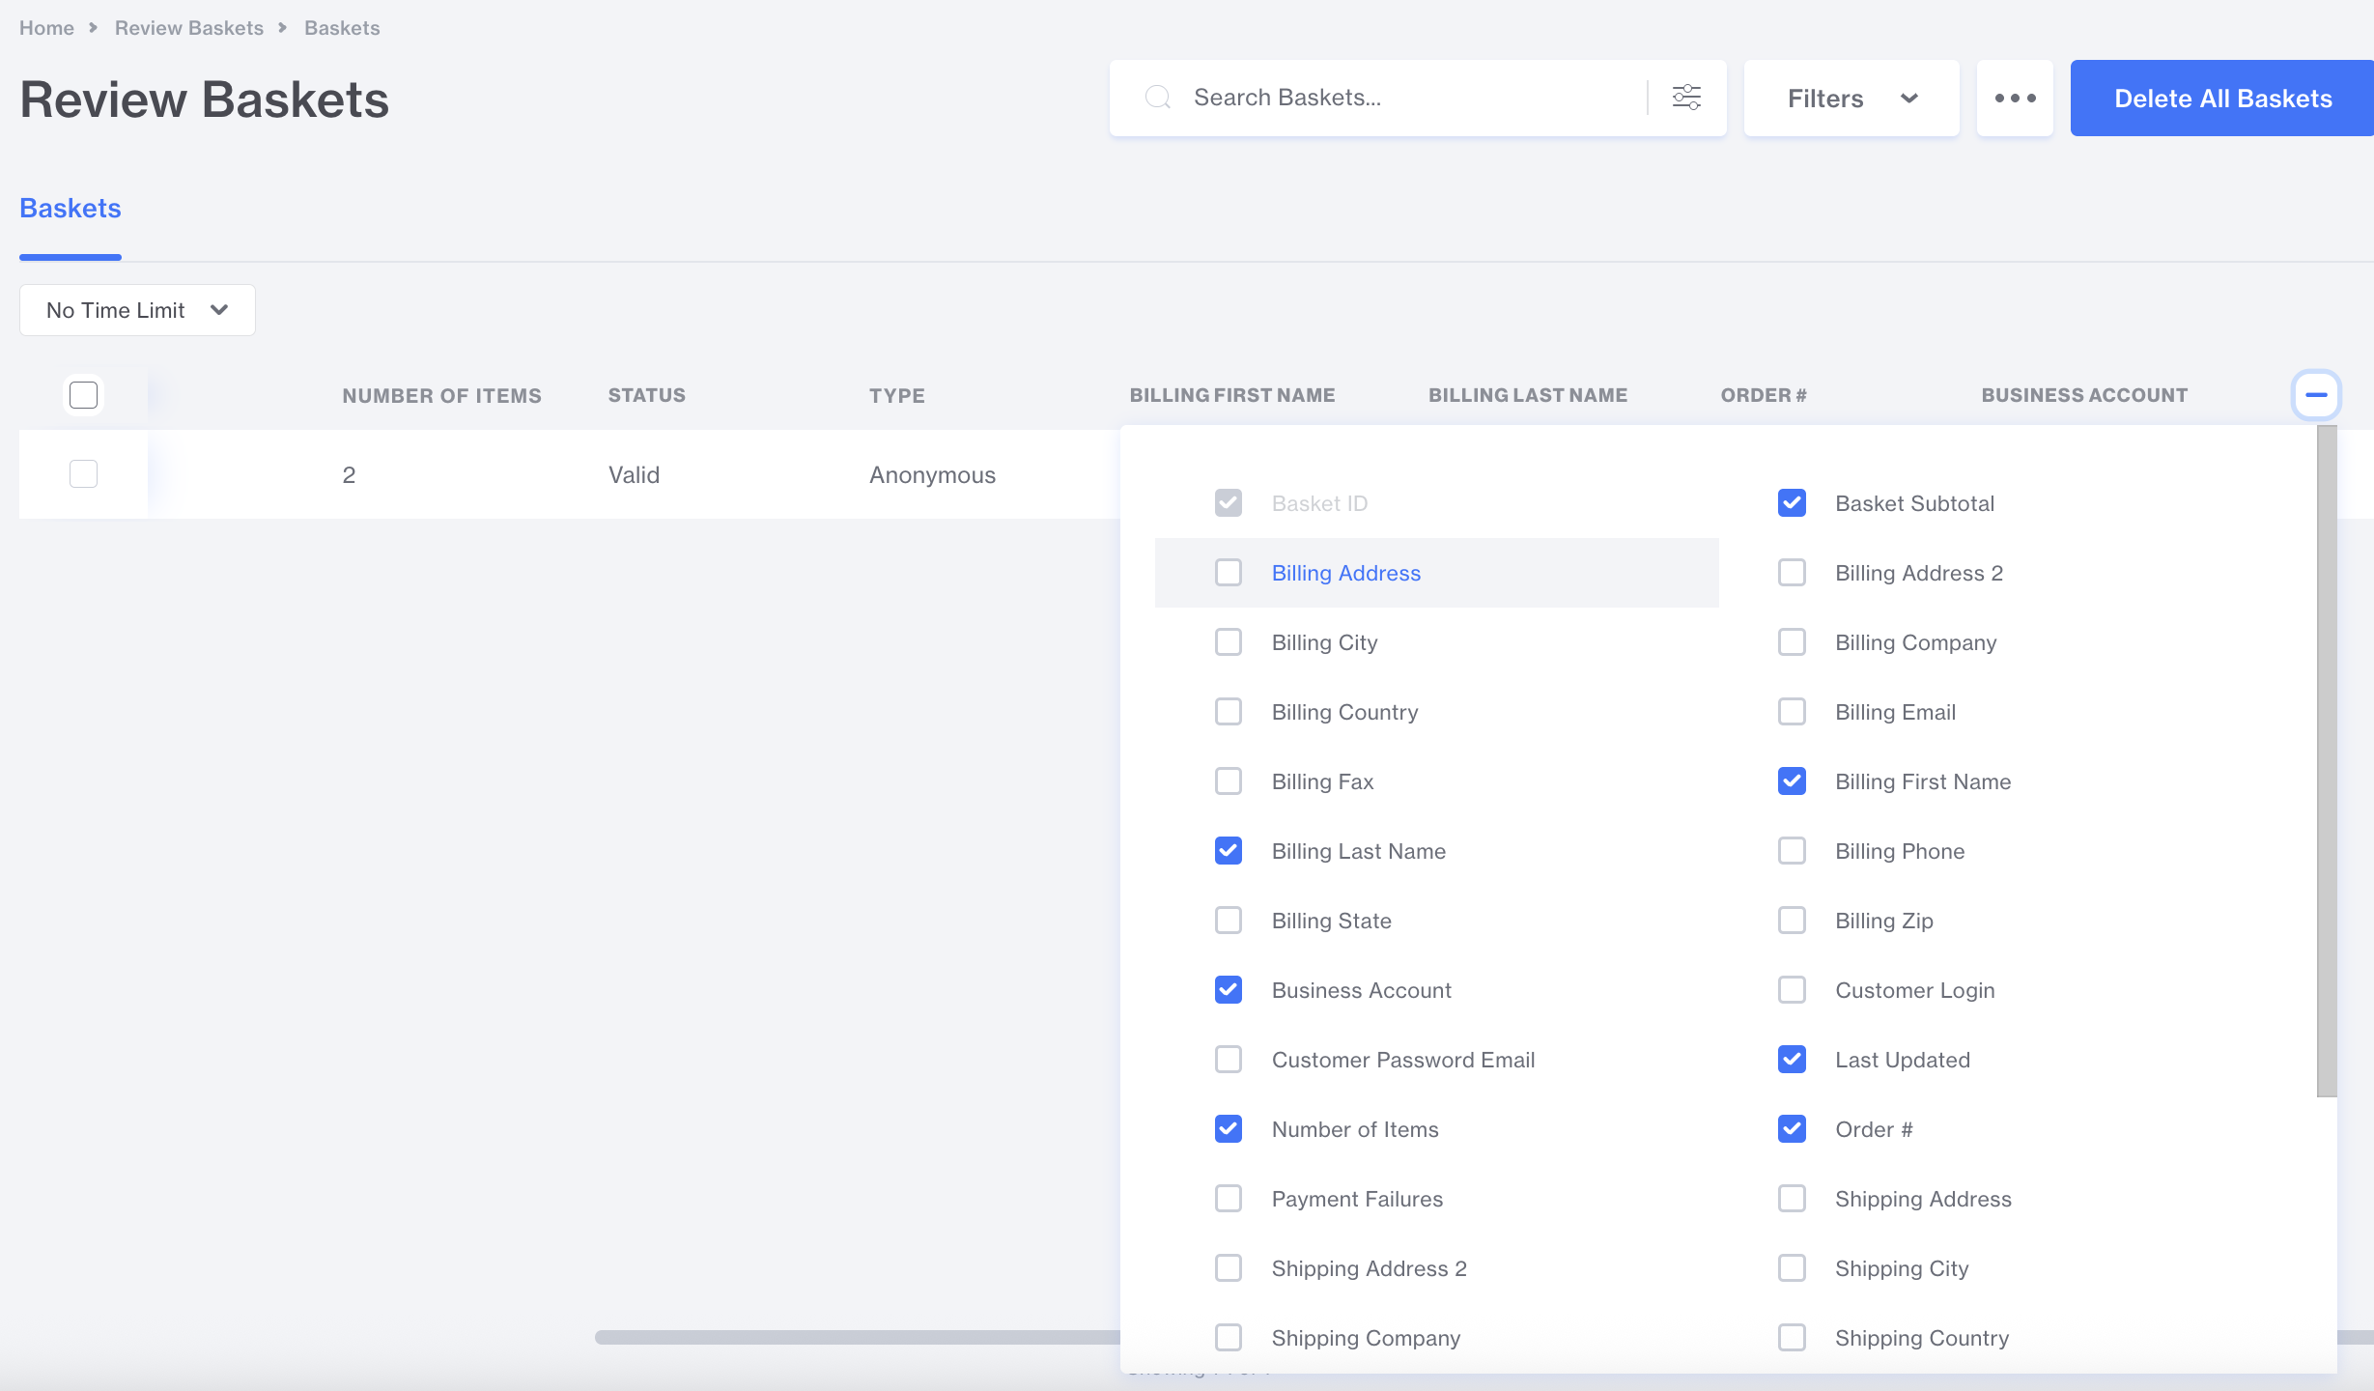Sort by Number of Items column header

coord(441,395)
